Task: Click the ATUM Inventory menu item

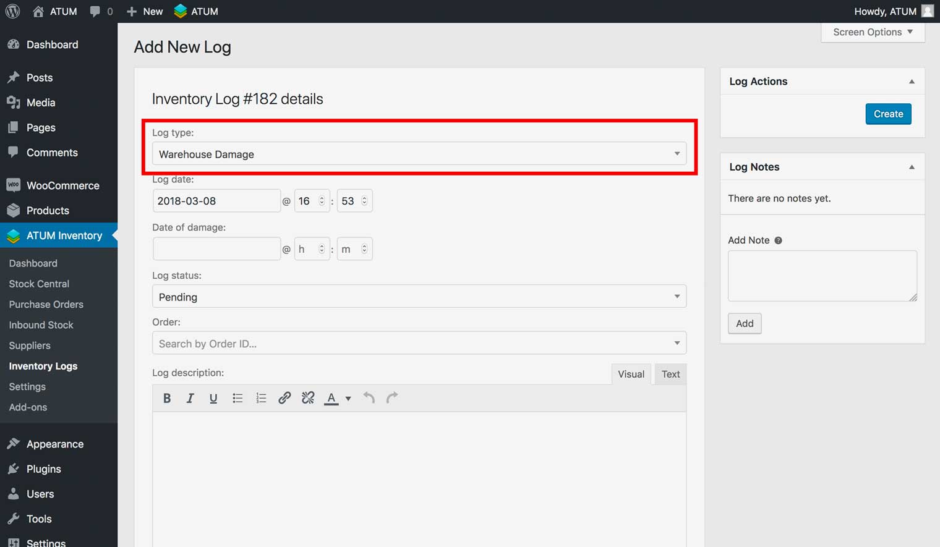Action: click(59, 235)
